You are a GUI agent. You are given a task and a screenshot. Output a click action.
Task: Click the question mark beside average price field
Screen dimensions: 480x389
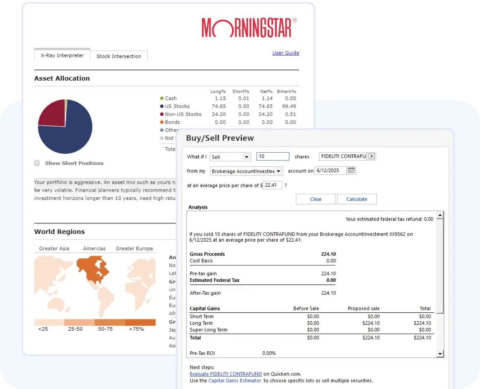(286, 185)
